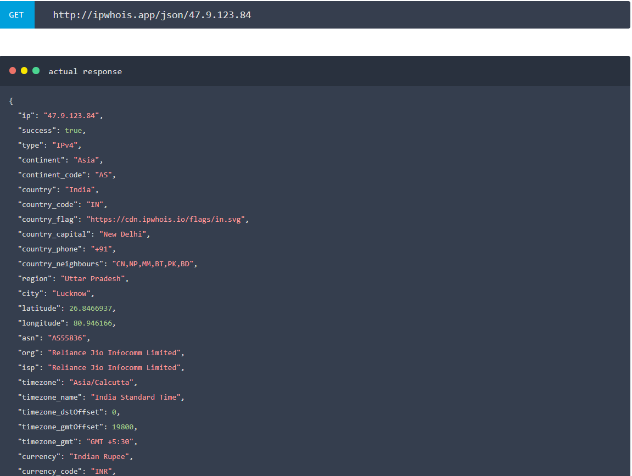The image size is (632, 476).
Task: Click the "actual response" header label
Action: 85,71
